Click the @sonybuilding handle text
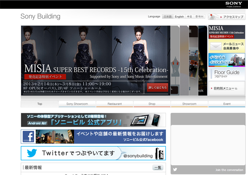Screen dimensions: 248x175 (x=138, y=156)
